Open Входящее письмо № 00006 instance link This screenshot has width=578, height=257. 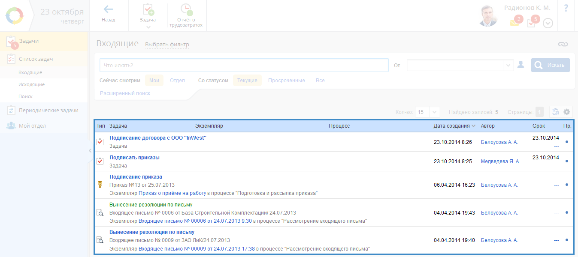pyautogui.click(x=195, y=221)
